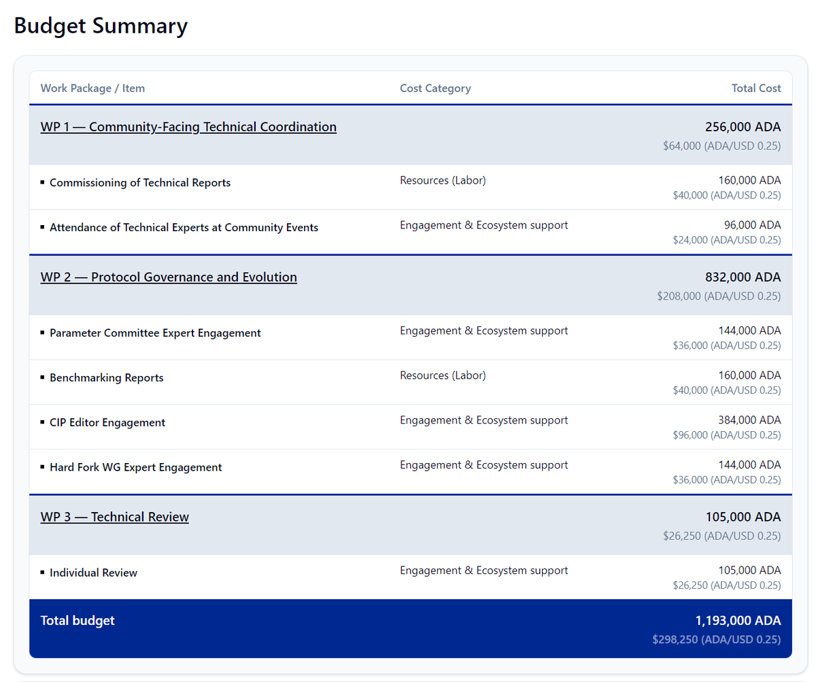Image resolution: width=816 pixels, height=682 pixels.
Task: Click Engagement & Ecosystem support for Community Events row
Action: click(484, 225)
